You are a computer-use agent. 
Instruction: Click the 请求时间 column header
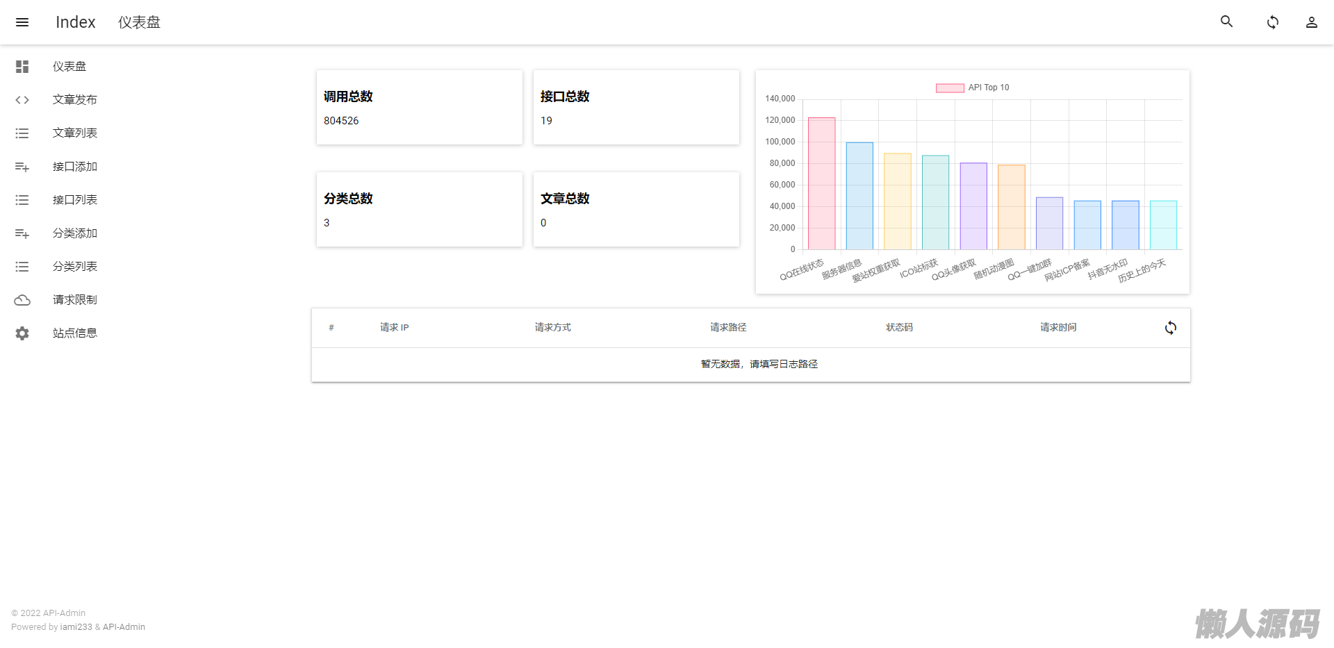pyautogui.click(x=1057, y=328)
